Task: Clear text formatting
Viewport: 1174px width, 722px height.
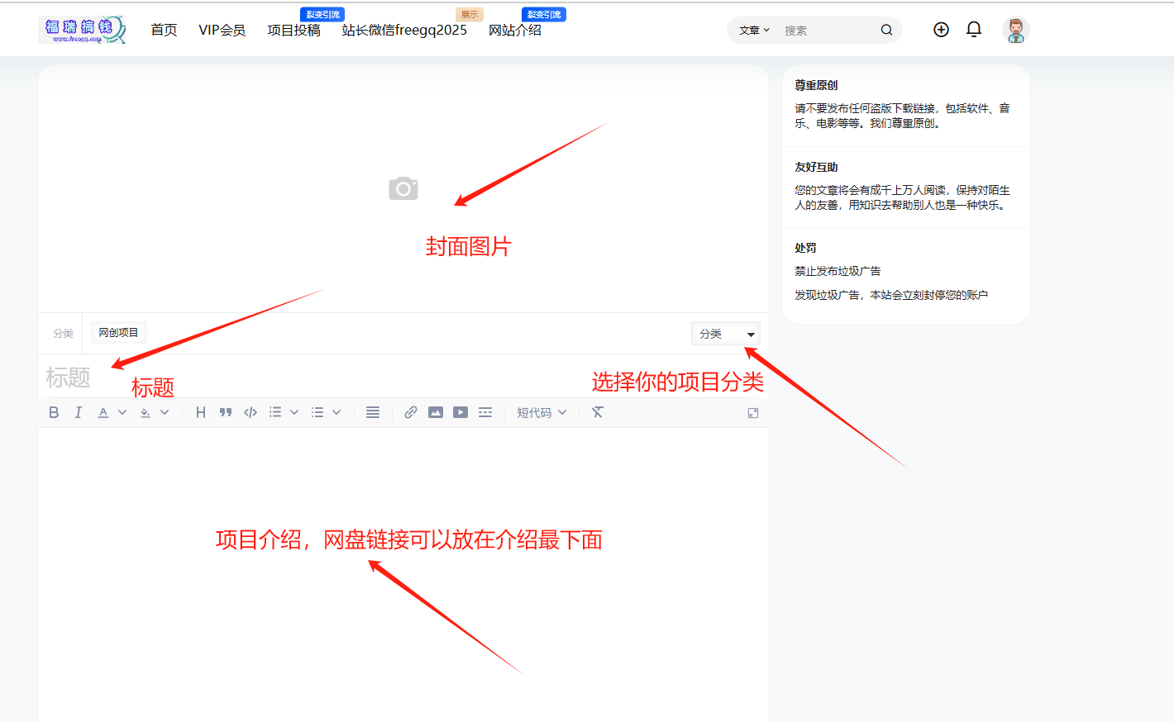Action: 597,412
